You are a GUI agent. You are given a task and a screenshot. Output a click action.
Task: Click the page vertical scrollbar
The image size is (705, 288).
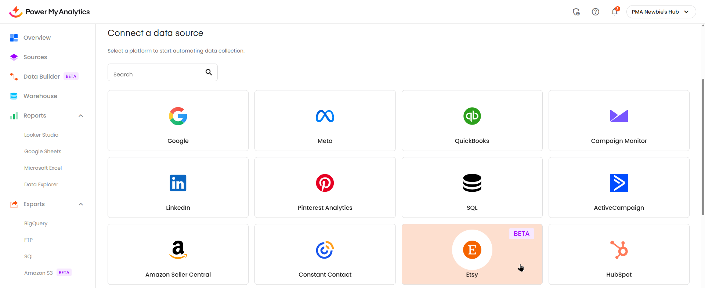click(703, 147)
